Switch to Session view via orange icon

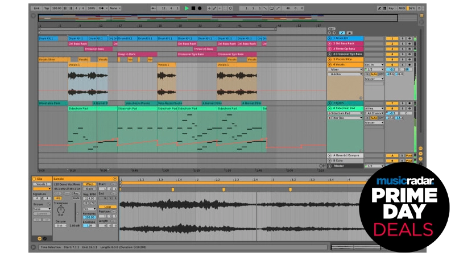click(x=421, y=16)
